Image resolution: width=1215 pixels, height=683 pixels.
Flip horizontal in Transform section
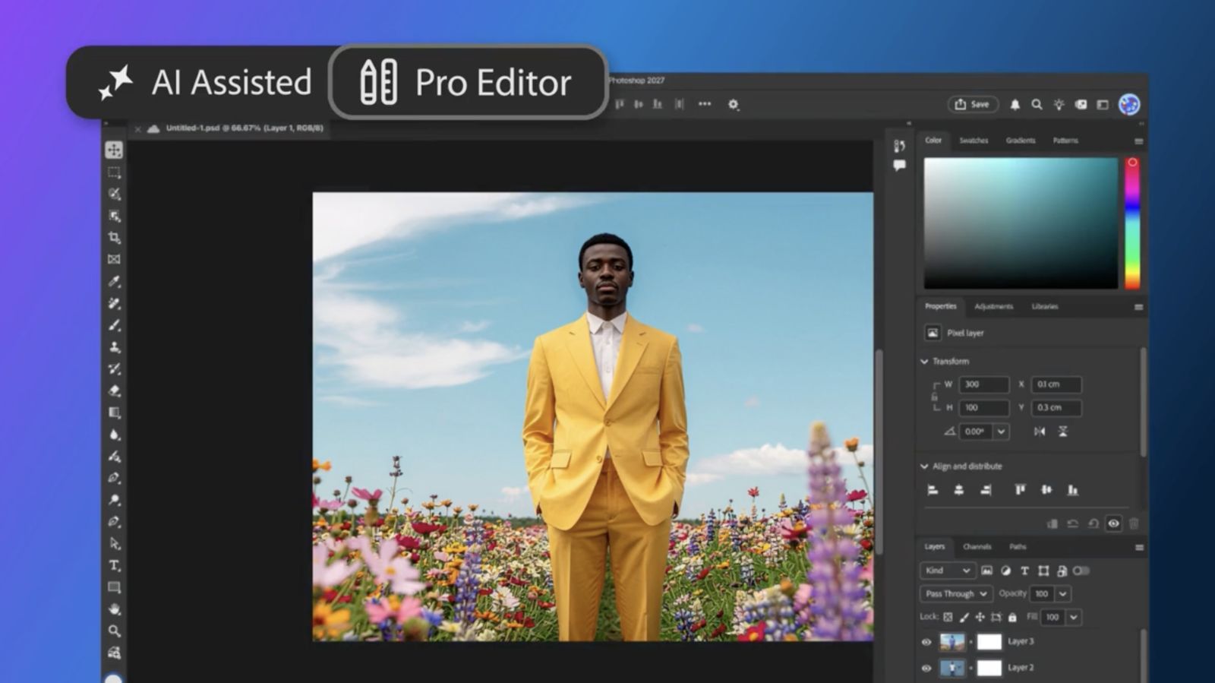tap(1040, 432)
